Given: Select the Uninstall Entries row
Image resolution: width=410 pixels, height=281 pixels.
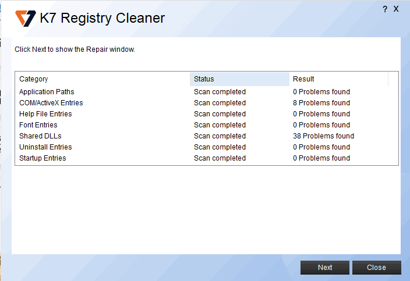Looking at the screenshot, I should (207, 147).
